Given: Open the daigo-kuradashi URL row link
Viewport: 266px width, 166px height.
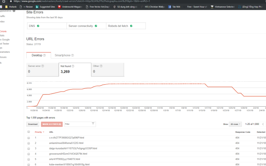Looking at the screenshot, I should pyautogui.click(x=73, y=149).
